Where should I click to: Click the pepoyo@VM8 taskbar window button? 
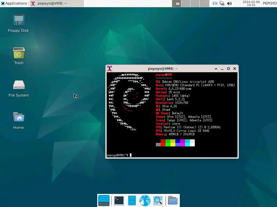click(57, 3)
